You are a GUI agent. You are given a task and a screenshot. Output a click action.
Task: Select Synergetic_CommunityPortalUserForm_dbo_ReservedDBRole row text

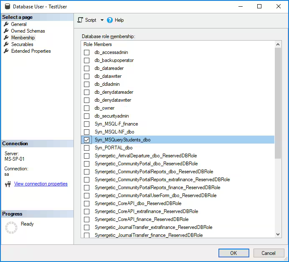coord(156,195)
